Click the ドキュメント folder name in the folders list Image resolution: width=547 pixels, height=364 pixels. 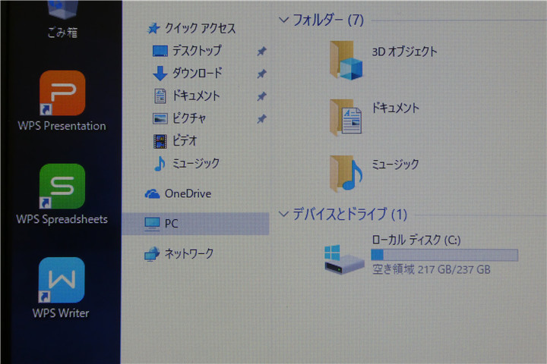395,108
